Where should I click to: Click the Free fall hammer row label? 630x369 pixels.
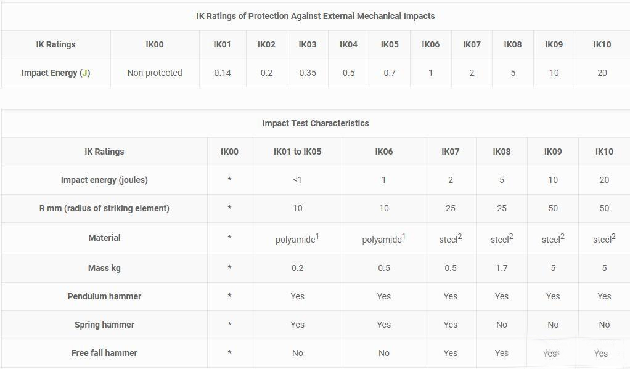pyautogui.click(x=104, y=353)
